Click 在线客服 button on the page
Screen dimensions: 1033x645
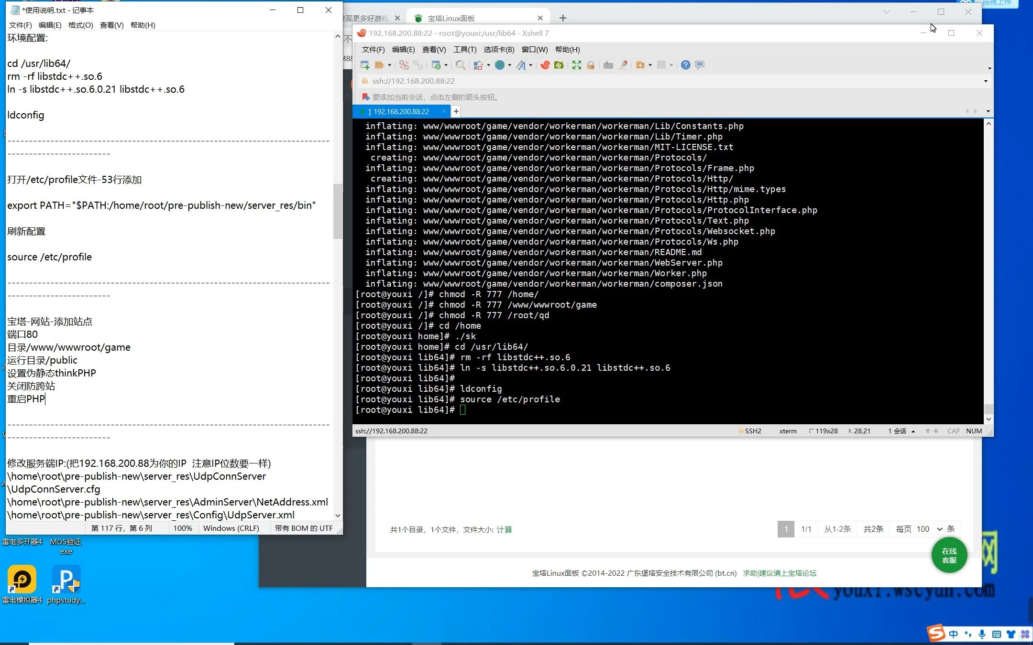point(950,555)
